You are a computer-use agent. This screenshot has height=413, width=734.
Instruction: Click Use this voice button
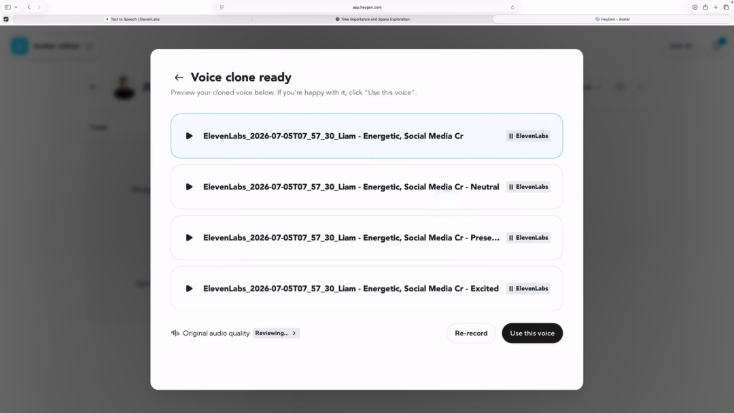532,333
